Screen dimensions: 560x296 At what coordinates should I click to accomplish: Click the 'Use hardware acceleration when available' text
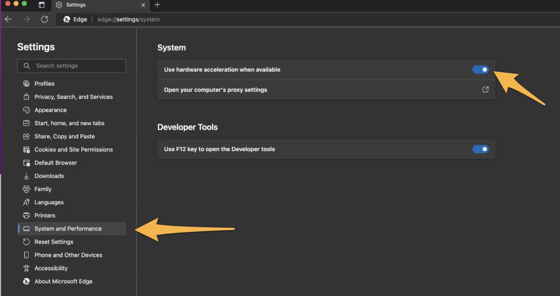pyautogui.click(x=222, y=69)
